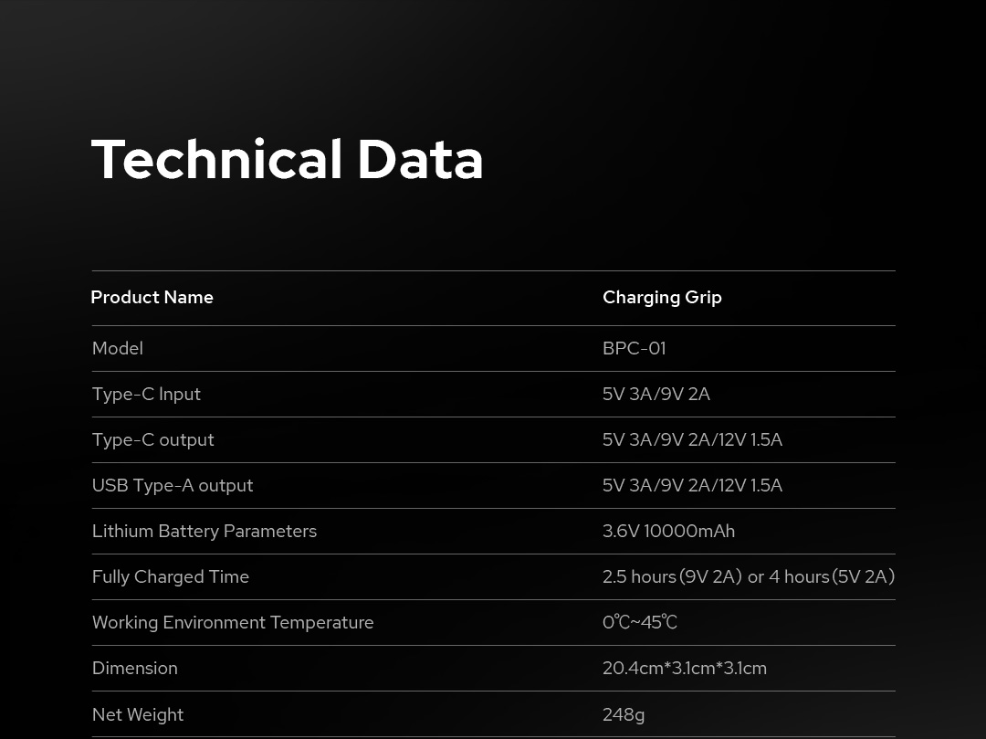Select the 248g weight value
Screen dimensions: 986x739
coord(624,715)
